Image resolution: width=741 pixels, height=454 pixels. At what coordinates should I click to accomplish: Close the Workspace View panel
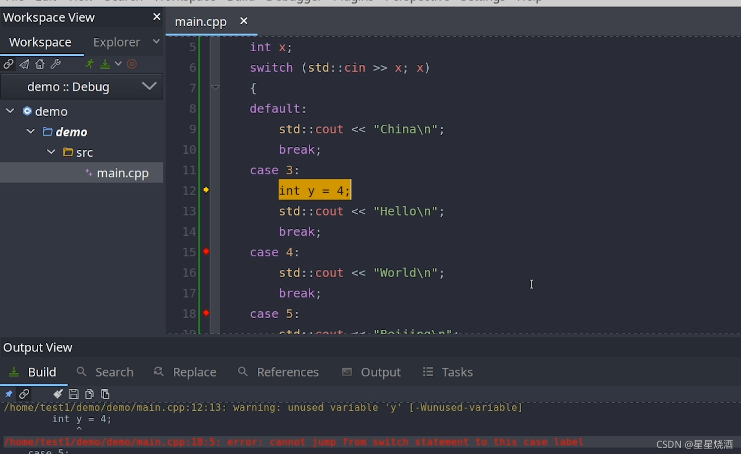pos(157,17)
